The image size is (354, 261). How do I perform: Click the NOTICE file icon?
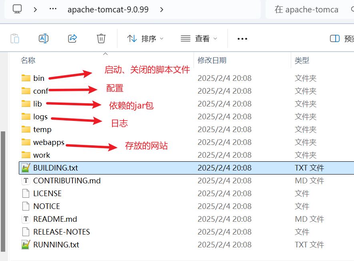pos(26,206)
